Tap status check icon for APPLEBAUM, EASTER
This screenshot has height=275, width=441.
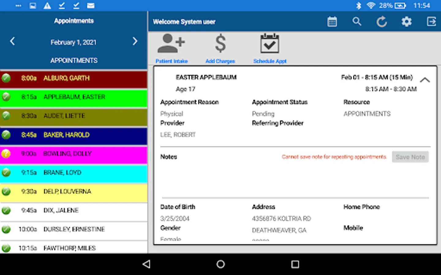pyautogui.click(x=6, y=97)
